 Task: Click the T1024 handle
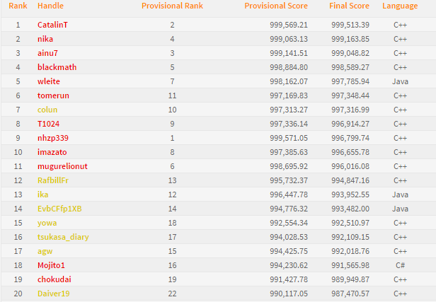point(49,124)
